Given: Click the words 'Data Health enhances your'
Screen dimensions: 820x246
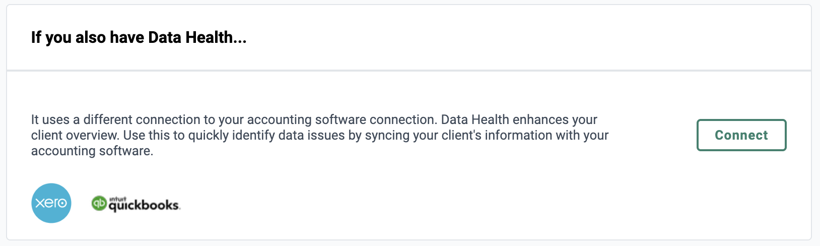Looking at the screenshot, I should [519, 119].
